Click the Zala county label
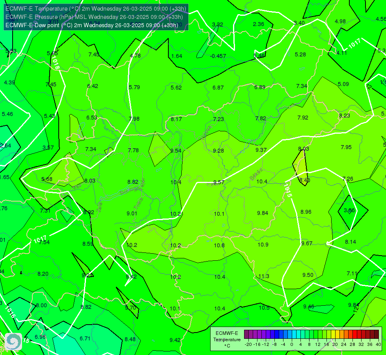 pyautogui.click(x=99, y=208)
